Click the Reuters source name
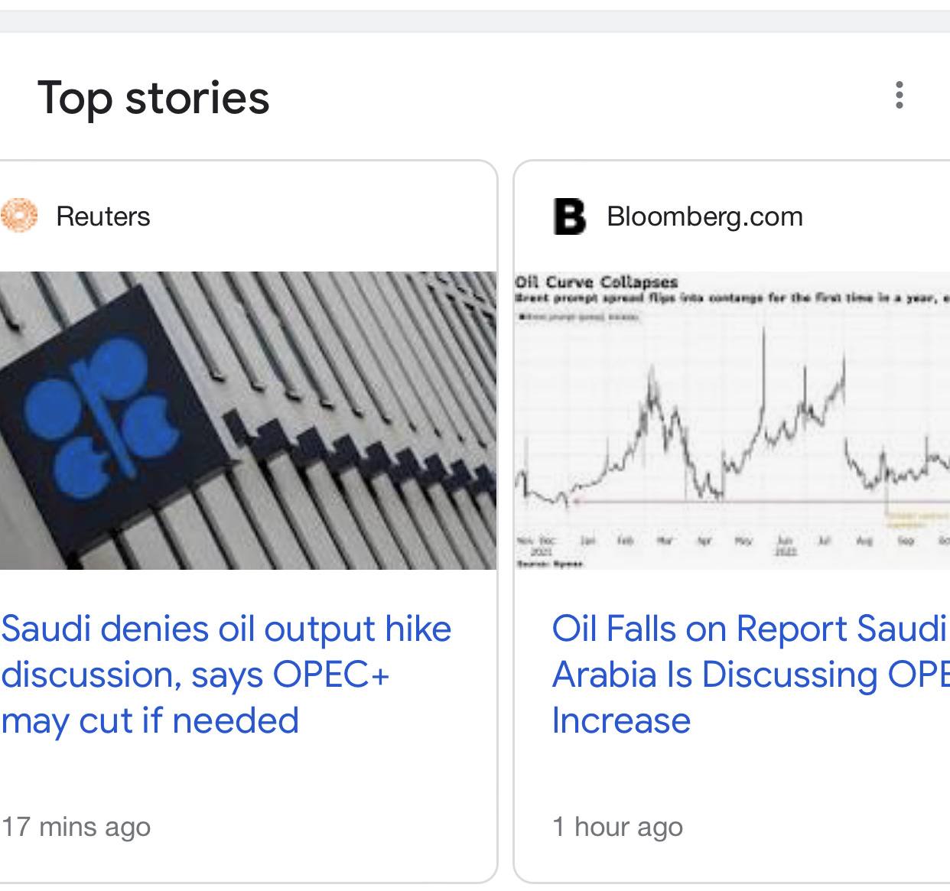This screenshot has height=891, width=950. tap(103, 216)
